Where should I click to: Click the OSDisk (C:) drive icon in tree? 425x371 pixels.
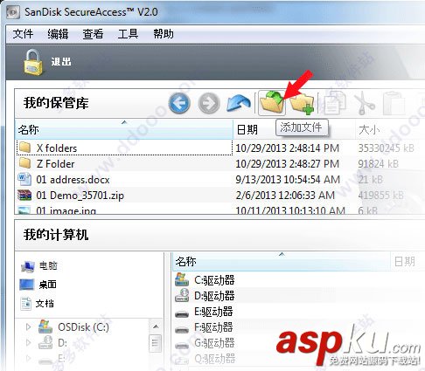pos(45,326)
